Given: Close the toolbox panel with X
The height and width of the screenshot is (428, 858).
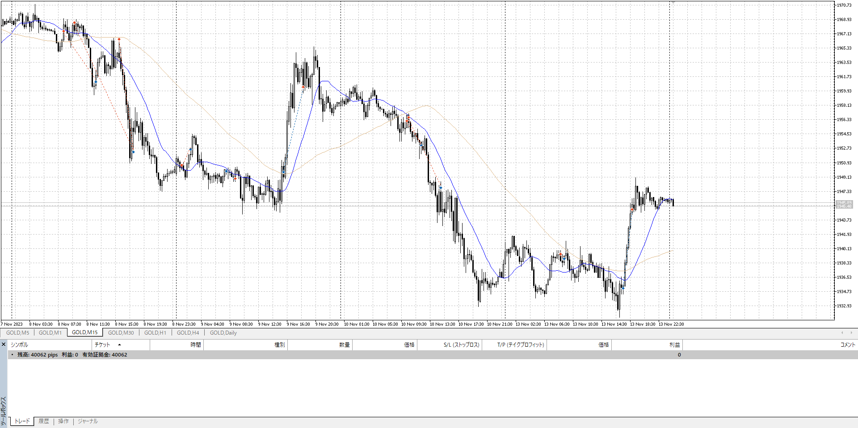Looking at the screenshot, I should click(4, 344).
